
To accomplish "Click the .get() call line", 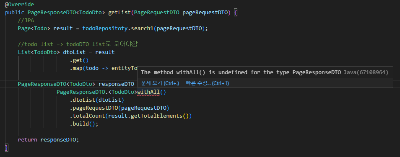I will pyautogui.click(x=79, y=60).
